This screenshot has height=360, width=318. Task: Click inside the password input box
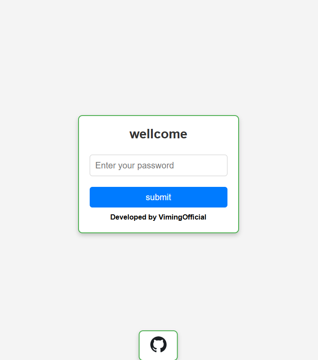tap(158, 165)
